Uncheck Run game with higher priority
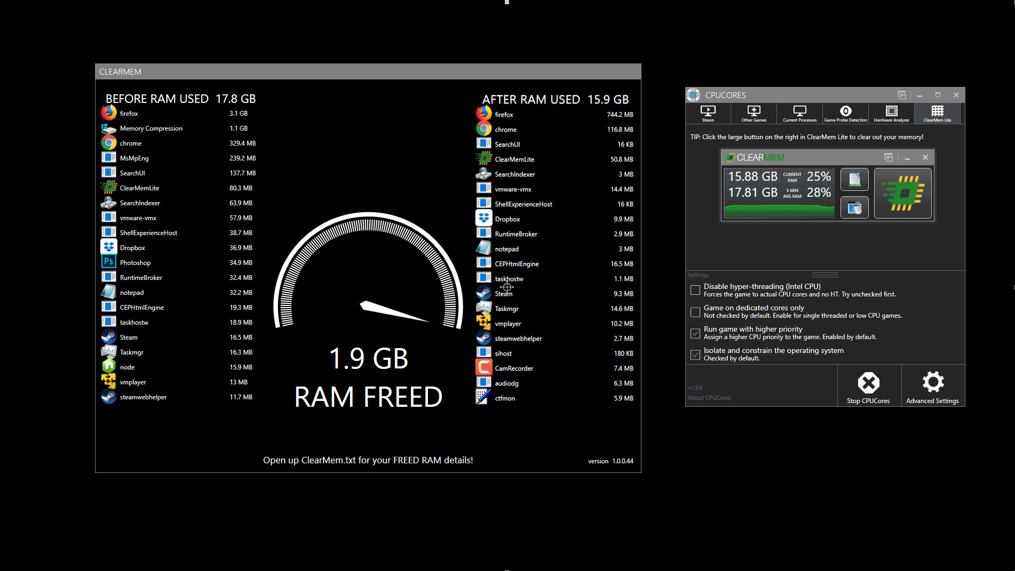 [x=695, y=333]
